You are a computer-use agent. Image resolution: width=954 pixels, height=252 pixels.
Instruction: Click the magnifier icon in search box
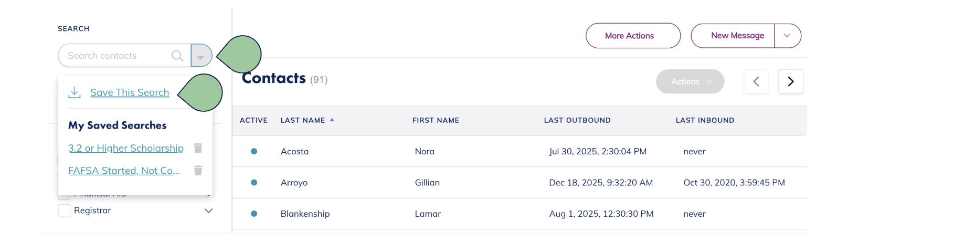(x=177, y=56)
